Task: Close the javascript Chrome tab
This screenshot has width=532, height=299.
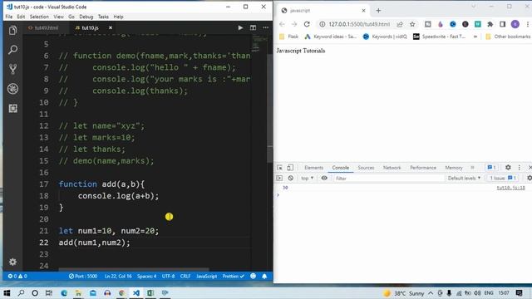Action: (x=363, y=11)
